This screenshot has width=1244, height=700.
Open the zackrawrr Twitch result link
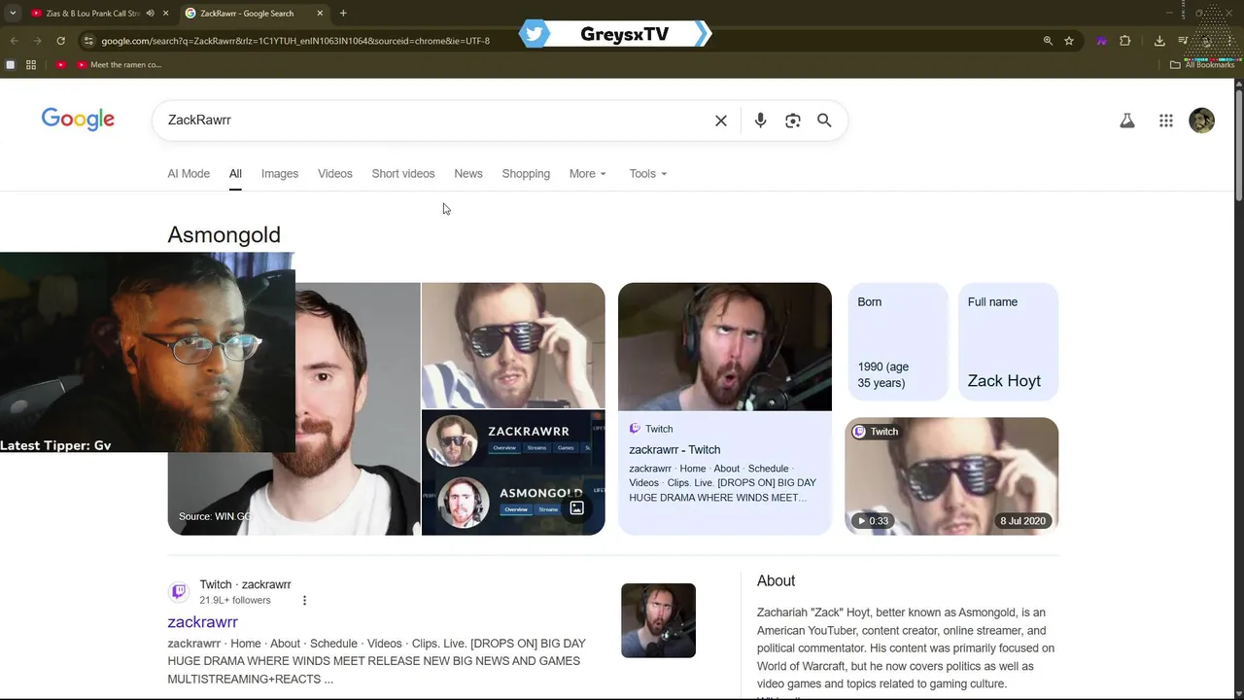tap(202, 622)
